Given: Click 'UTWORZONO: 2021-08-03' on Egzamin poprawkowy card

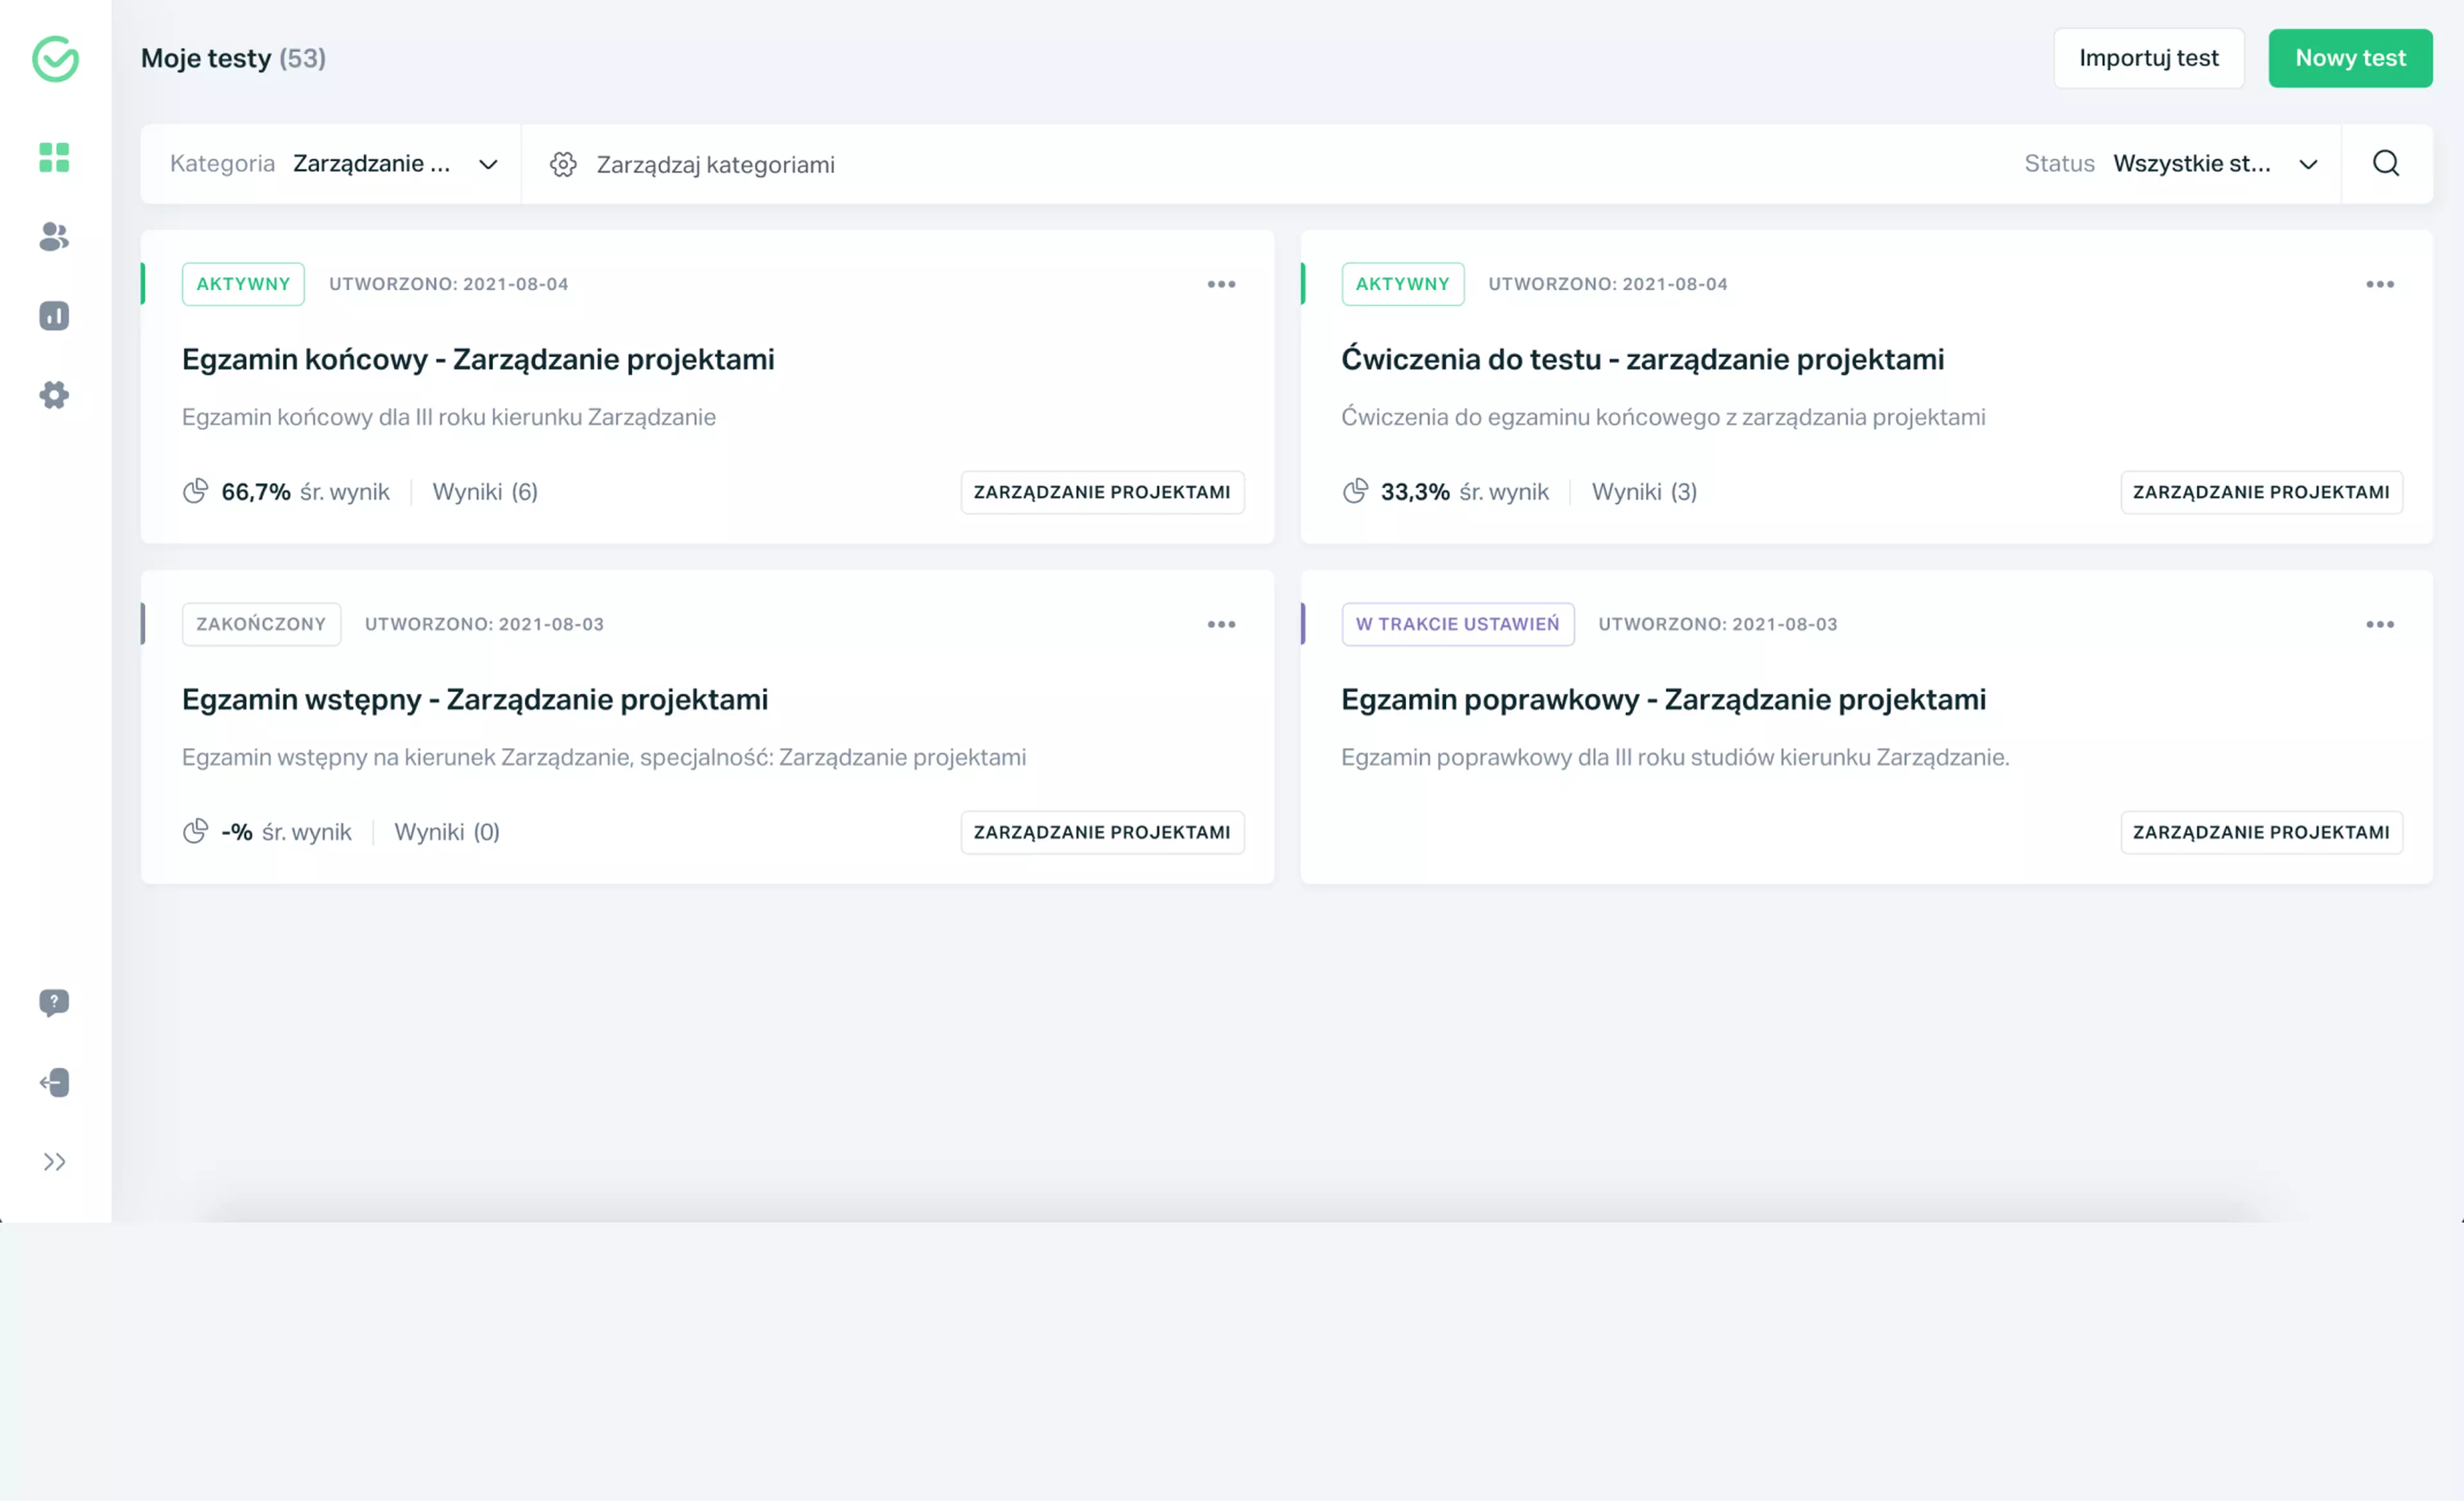Looking at the screenshot, I should [x=1717, y=625].
